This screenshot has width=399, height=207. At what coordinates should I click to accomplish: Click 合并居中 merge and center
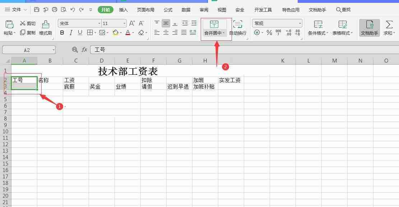tap(214, 28)
